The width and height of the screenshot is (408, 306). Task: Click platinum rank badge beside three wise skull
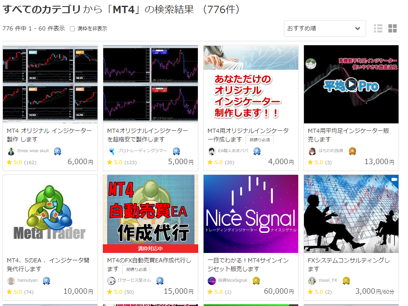click(x=58, y=151)
